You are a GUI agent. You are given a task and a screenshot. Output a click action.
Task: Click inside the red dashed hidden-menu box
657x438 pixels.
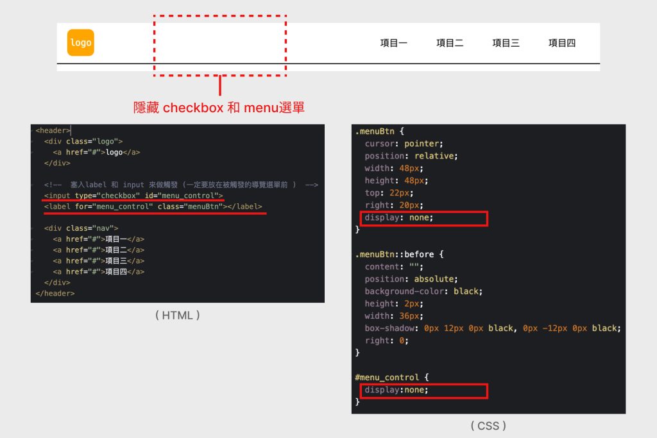pos(219,46)
